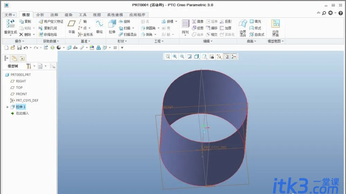Viewport: 346px width, 194px height.
Task: Click the 复制 (Copy) command
Action: coord(25,21)
